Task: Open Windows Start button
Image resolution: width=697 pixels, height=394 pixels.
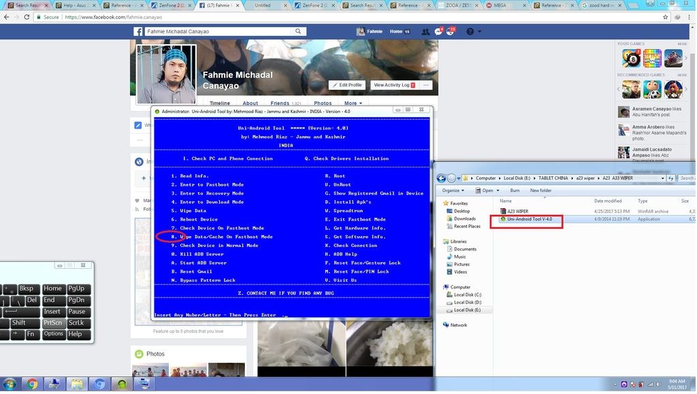Action: pyautogui.click(x=10, y=384)
